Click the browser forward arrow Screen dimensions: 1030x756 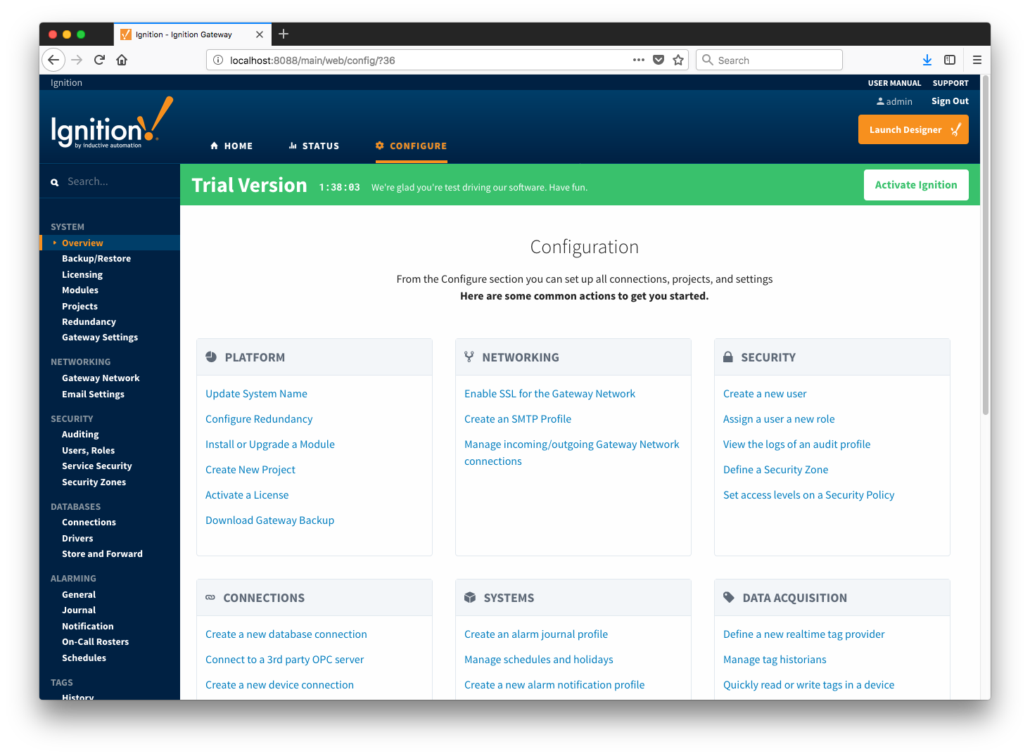point(77,60)
